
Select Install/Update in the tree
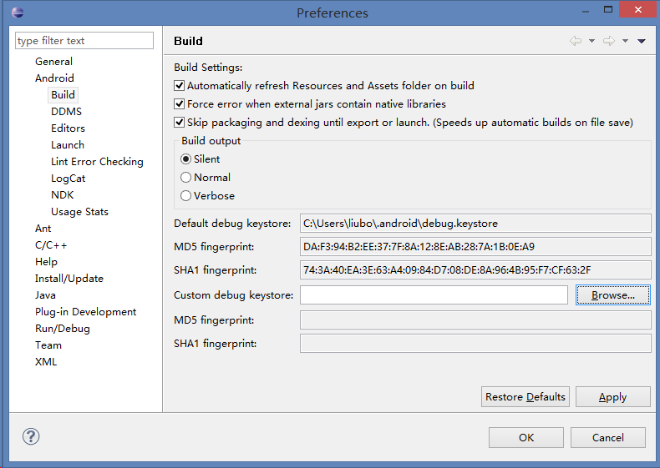point(69,279)
